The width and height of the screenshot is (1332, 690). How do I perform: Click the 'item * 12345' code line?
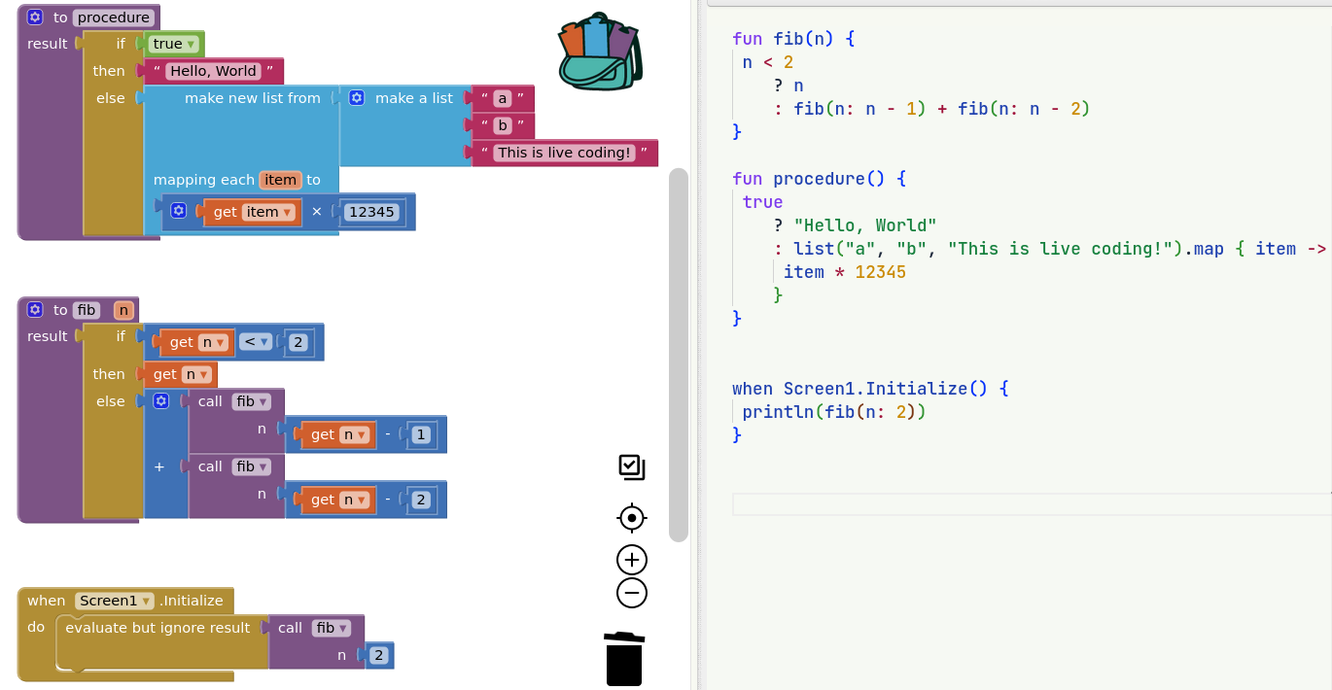click(x=845, y=272)
